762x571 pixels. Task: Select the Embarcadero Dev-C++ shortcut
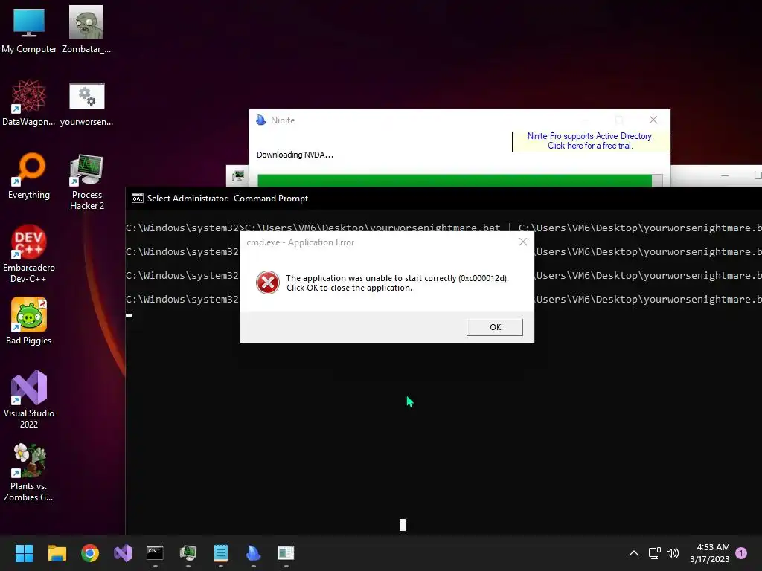[x=29, y=254]
